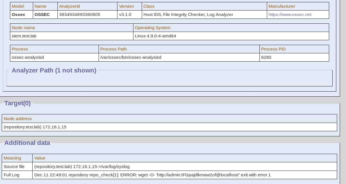Select the Host IDS class description cell
Image resolution: width=346 pixels, height=184 pixels.
pos(188,15)
